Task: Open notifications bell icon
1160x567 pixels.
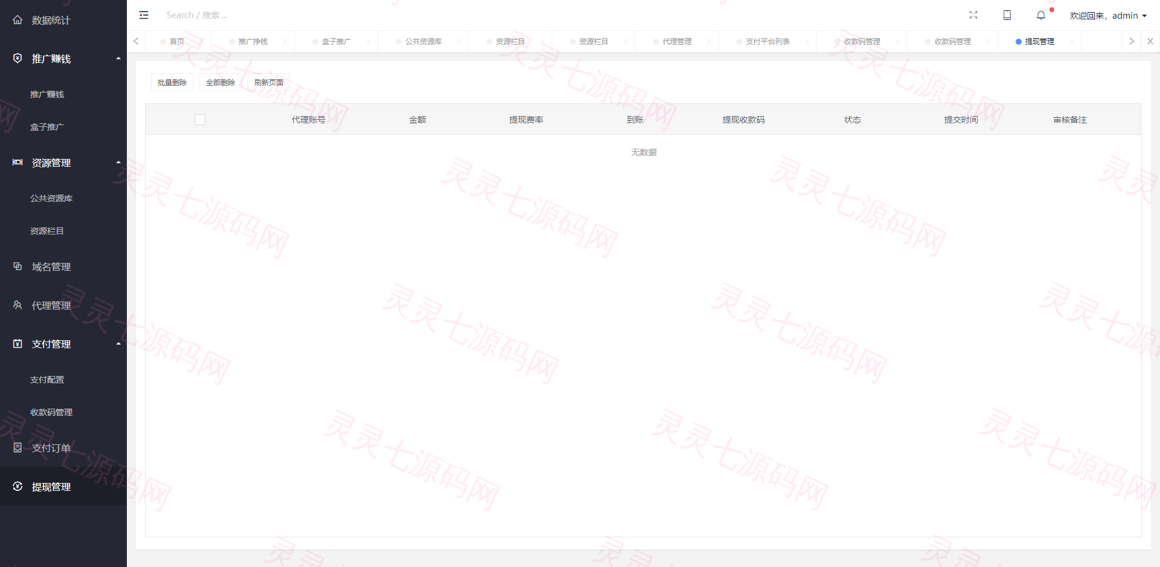Action: tap(1041, 15)
